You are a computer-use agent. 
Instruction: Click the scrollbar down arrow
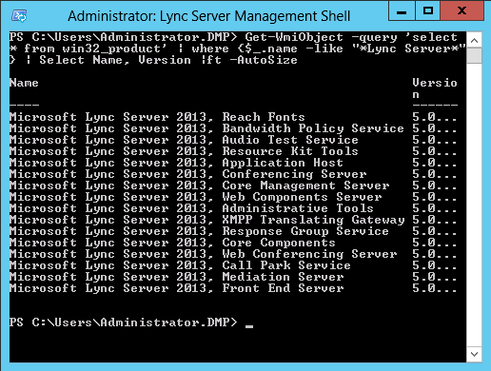click(475, 354)
